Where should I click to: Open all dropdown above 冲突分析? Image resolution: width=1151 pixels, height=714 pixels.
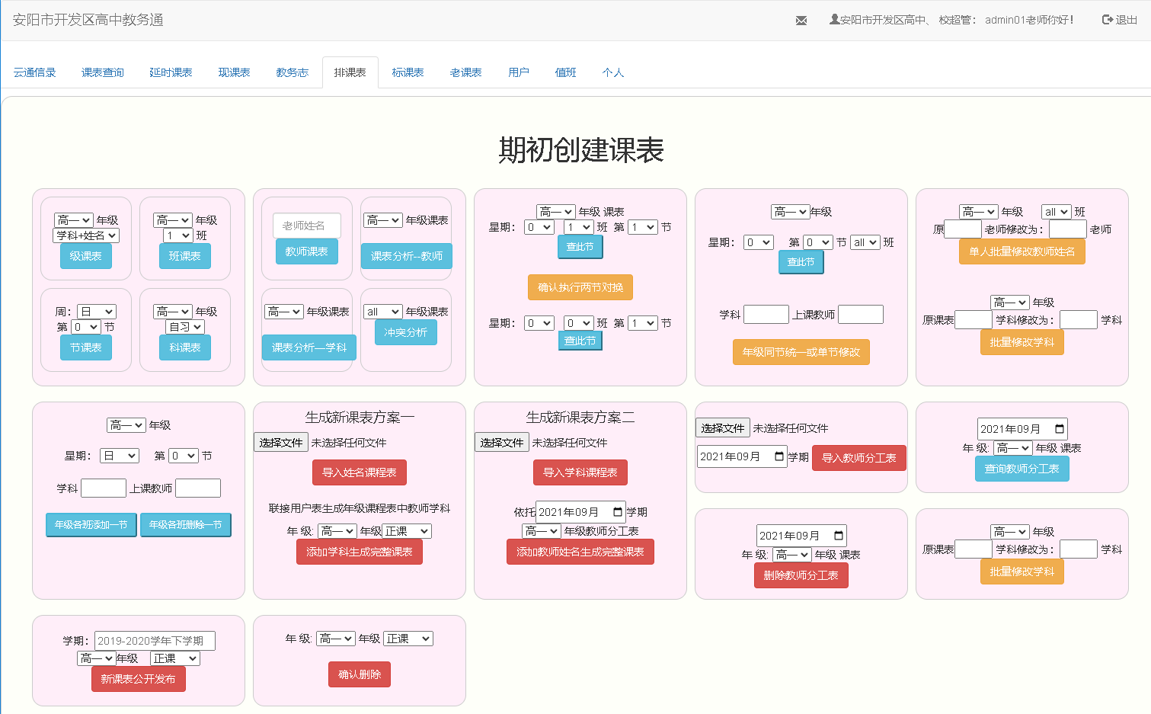[382, 312]
